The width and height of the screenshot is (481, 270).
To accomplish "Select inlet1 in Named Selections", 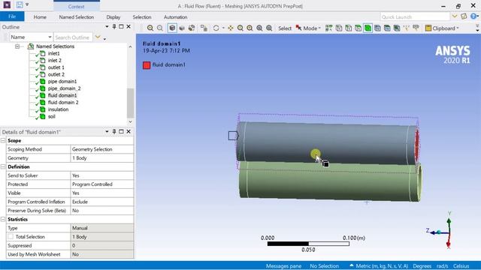I will click(x=53, y=53).
